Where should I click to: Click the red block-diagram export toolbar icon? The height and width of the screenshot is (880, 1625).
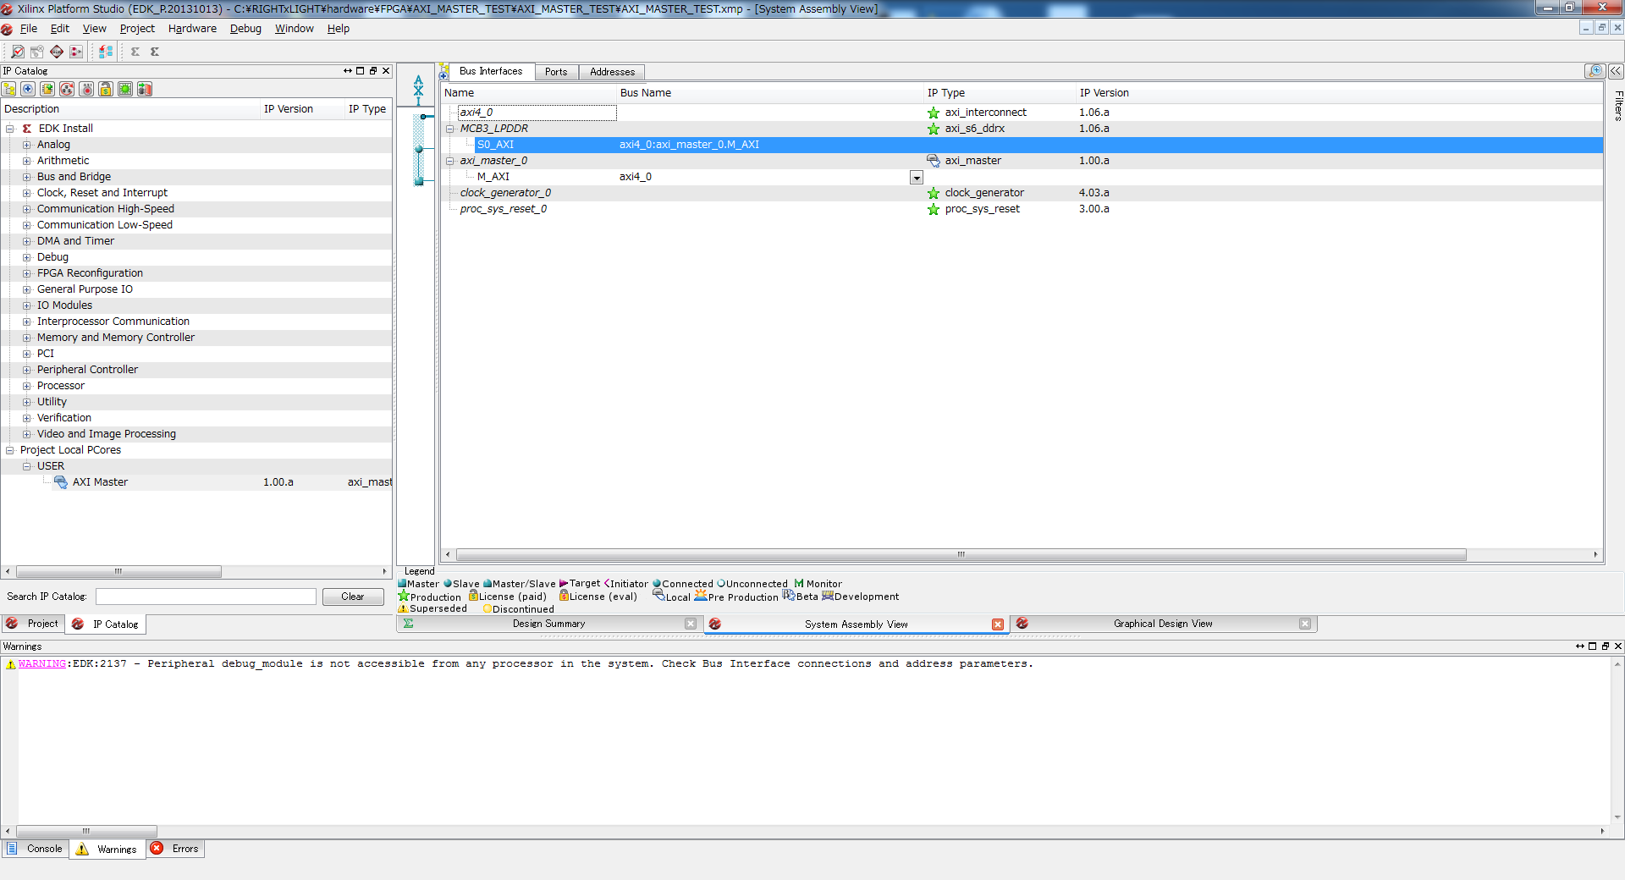coord(76,52)
